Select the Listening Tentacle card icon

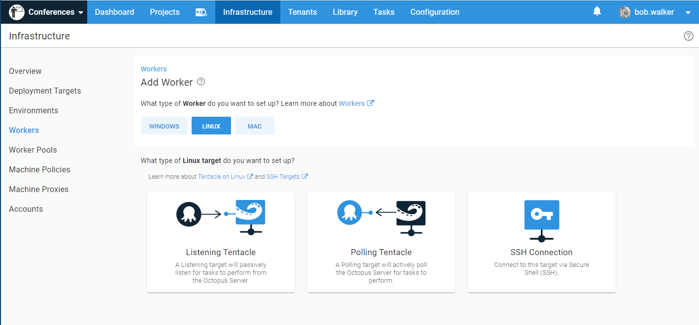point(221,216)
